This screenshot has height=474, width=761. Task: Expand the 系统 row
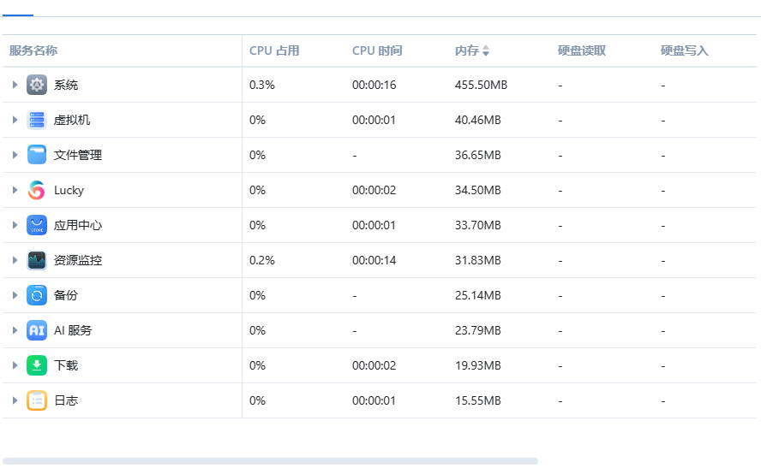point(15,85)
